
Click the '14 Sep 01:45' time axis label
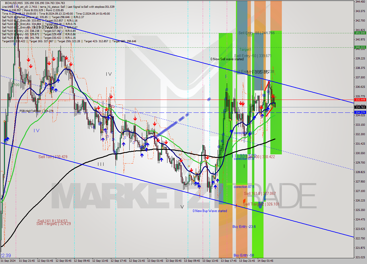pyautogui.click(x=265, y=261)
